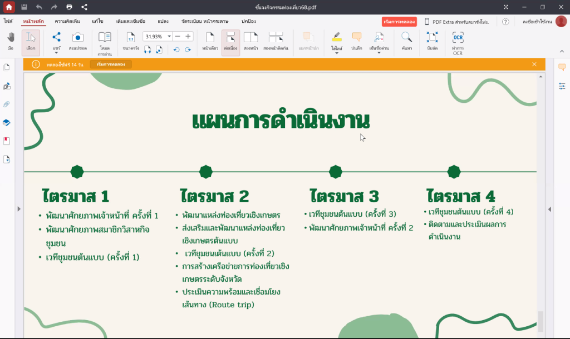
Task: Click the vertical scrollbar thumb
Action: tap(540, 321)
